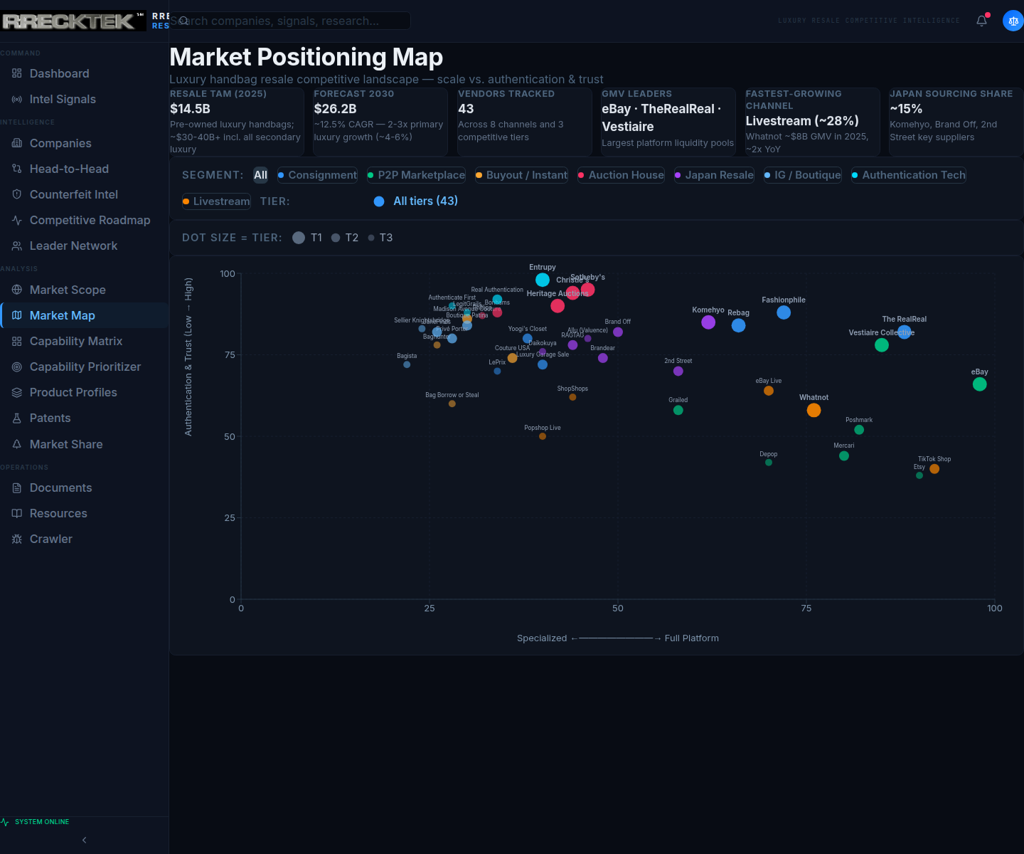
Task: Open Intel Signals radar icon
Action: coord(17,99)
